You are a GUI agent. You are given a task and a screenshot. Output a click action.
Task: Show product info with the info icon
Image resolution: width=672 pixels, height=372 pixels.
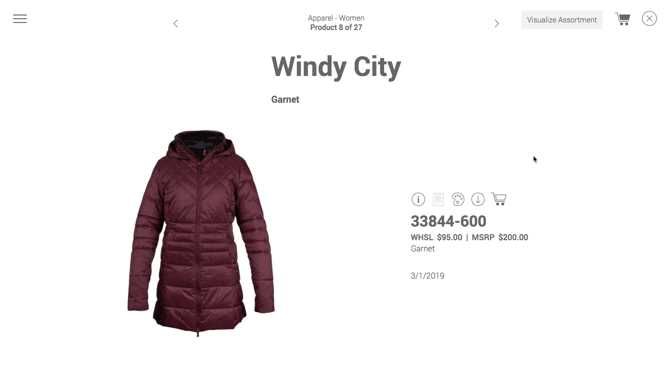(x=418, y=199)
